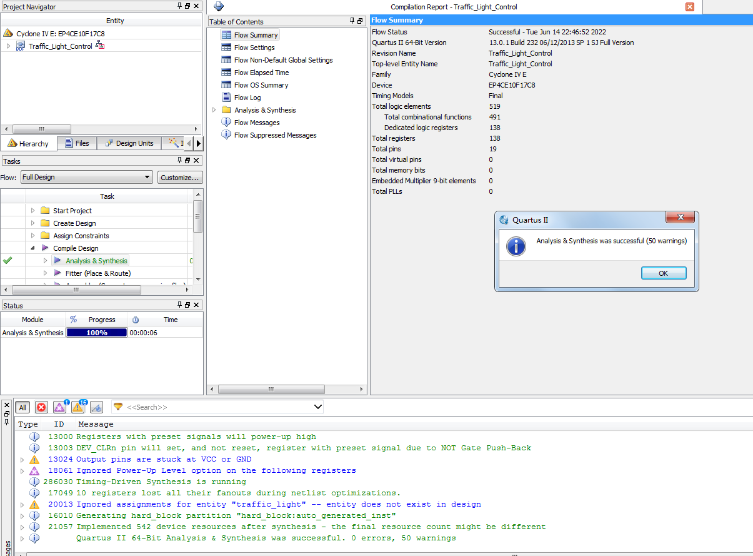Screen dimensions: 753x556
Task: Toggle the error messages filter icon
Action: [x=41, y=407]
